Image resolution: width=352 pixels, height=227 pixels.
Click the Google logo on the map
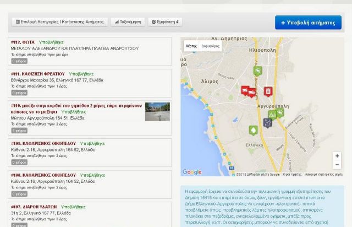[x=191, y=172]
